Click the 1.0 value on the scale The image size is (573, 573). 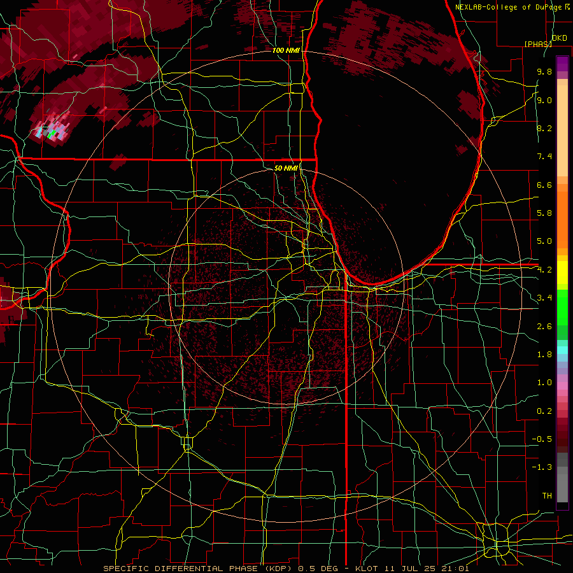click(x=544, y=383)
